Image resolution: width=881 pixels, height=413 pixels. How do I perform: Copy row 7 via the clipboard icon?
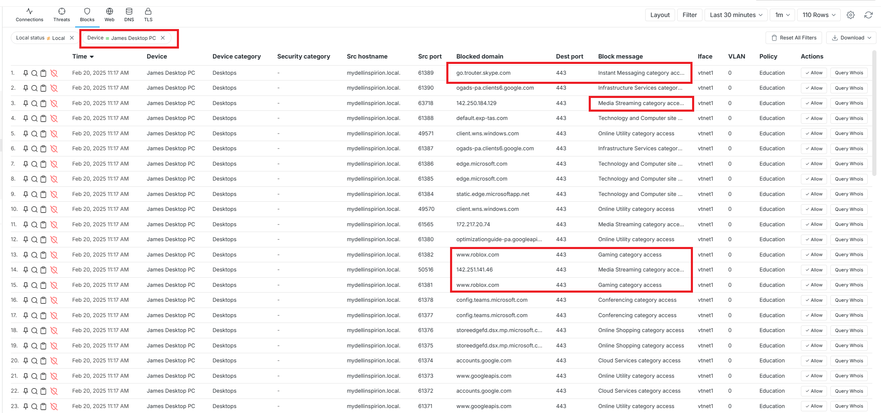pos(43,164)
